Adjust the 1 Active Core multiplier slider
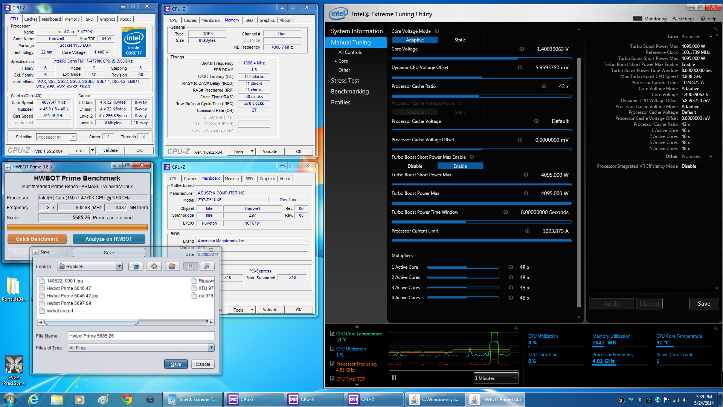The width and height of the screenshot is (723, 407). (x=463, y=267)
